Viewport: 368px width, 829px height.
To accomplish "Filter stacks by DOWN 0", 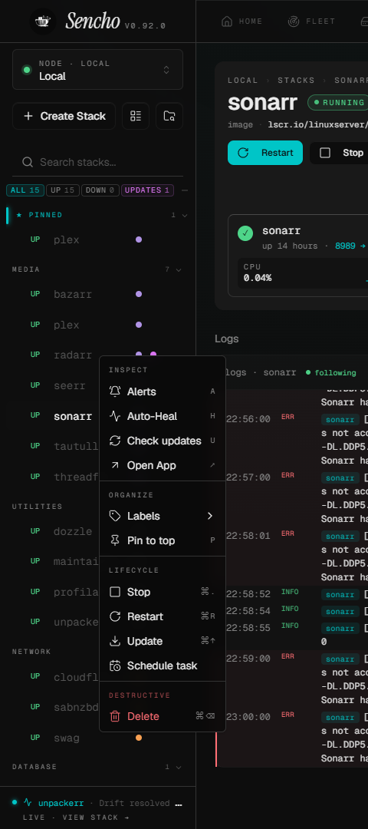I will click(x=99, y=190).
